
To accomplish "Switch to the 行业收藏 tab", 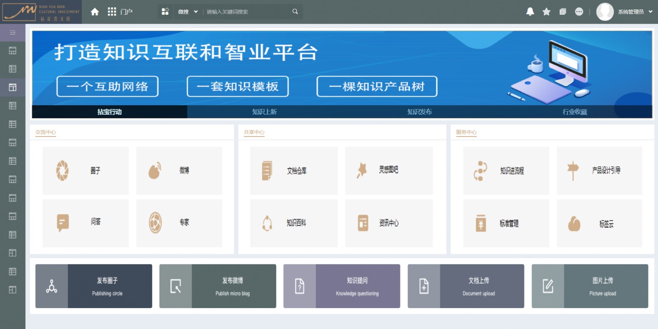I will coord(575,112).
